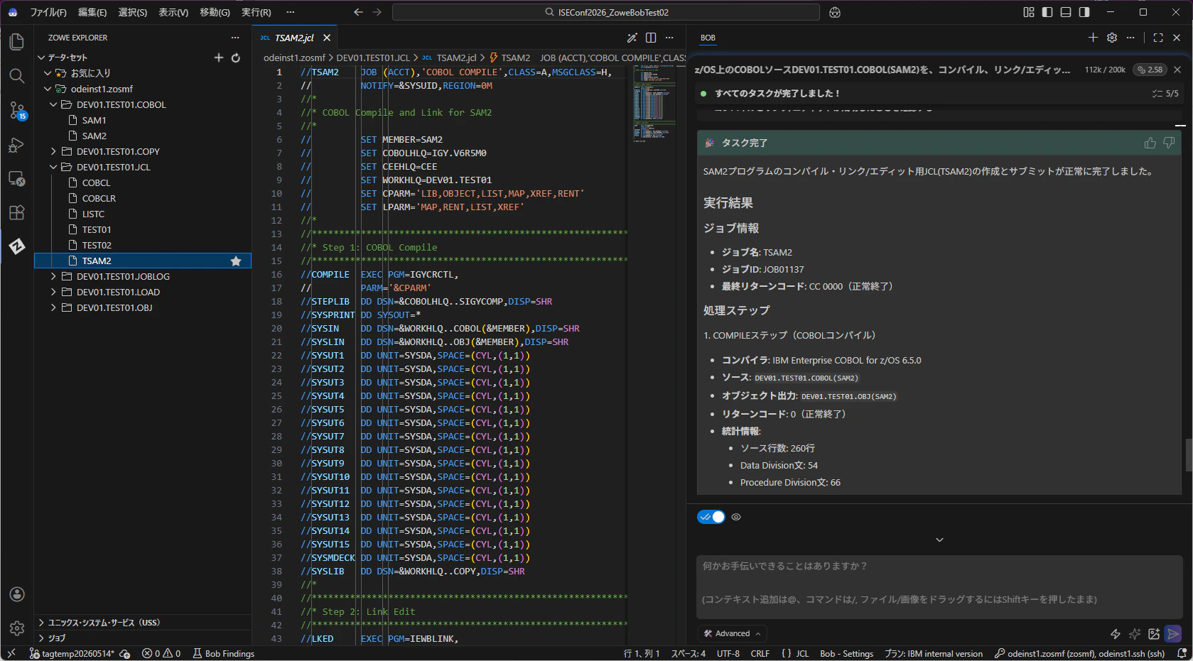Screen dimensions: 1193x661
Task: Give thumbs down to task completion message
Action: [x=1169, y=143]
